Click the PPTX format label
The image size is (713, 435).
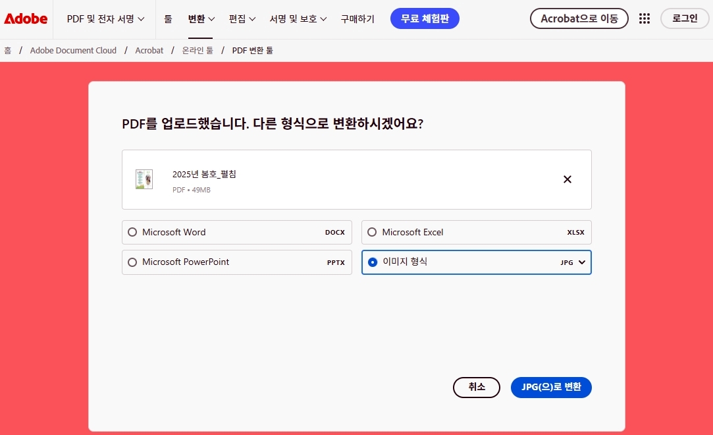(x=336, y=262)
